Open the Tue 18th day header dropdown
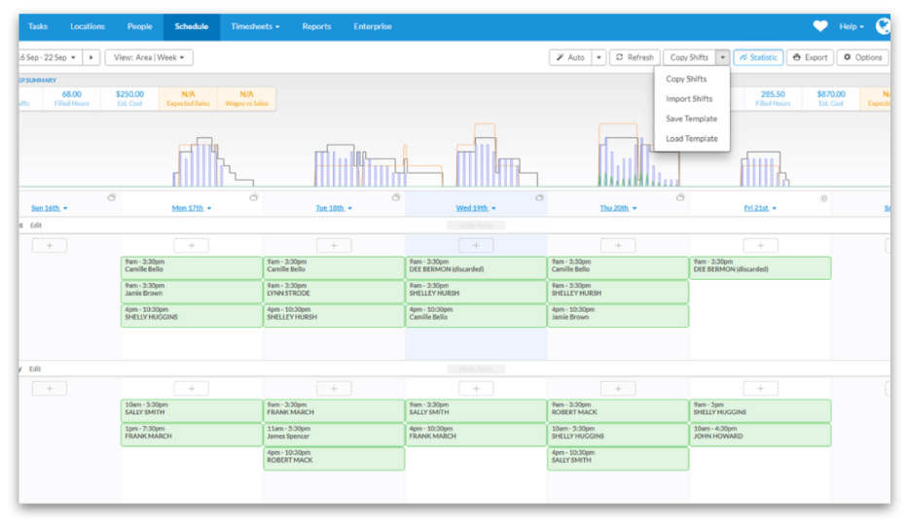 tap(334, 208)
